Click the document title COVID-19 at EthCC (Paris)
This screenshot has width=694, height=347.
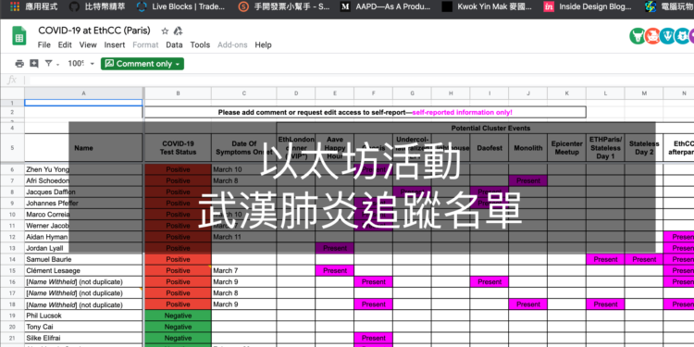coord(94,31)
